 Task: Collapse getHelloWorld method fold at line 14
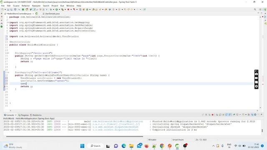click(8, 53)
